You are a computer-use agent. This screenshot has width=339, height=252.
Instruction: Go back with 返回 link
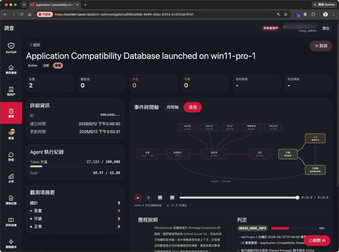coord(35,45)
